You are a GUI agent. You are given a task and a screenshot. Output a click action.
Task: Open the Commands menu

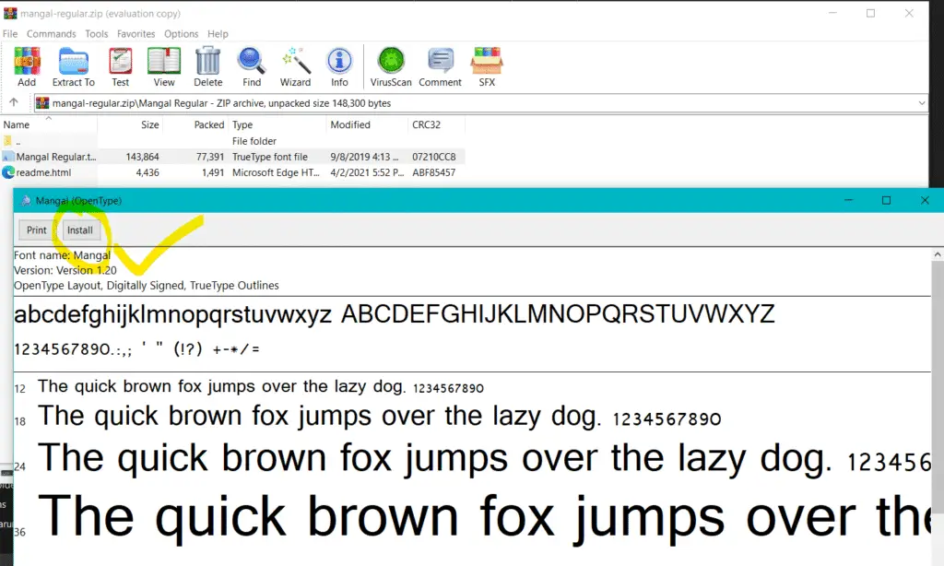point(52,34)
